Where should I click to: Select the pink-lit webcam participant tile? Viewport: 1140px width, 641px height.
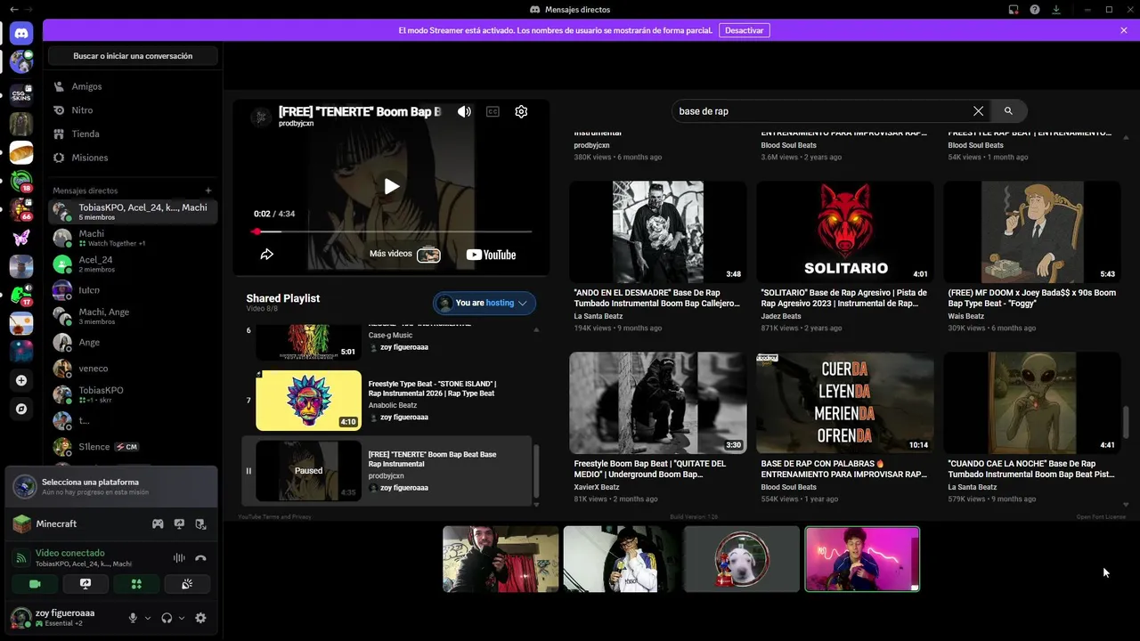click(x=862, y=559)
